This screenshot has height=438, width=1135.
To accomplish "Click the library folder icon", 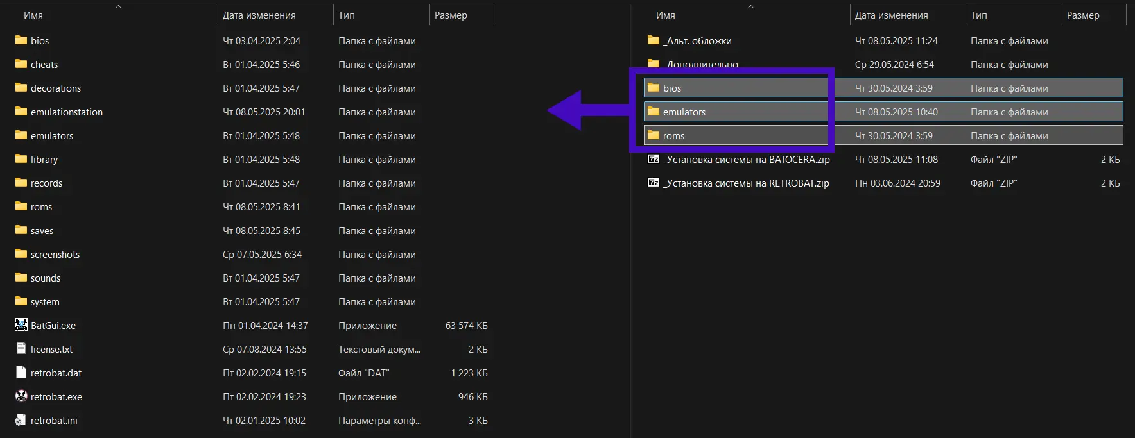I will (21, 159).
